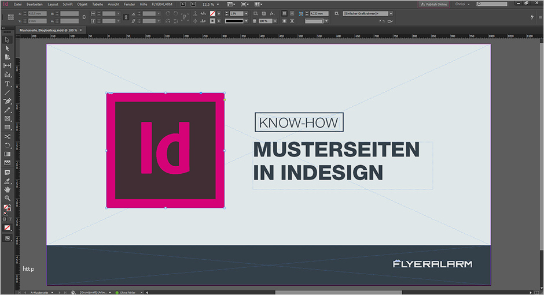Close the Musterseite_Blogbeitrag.indd document tab
Image resolution: width=544 pixels, height=295 pixels.
(x=80, y=29)
